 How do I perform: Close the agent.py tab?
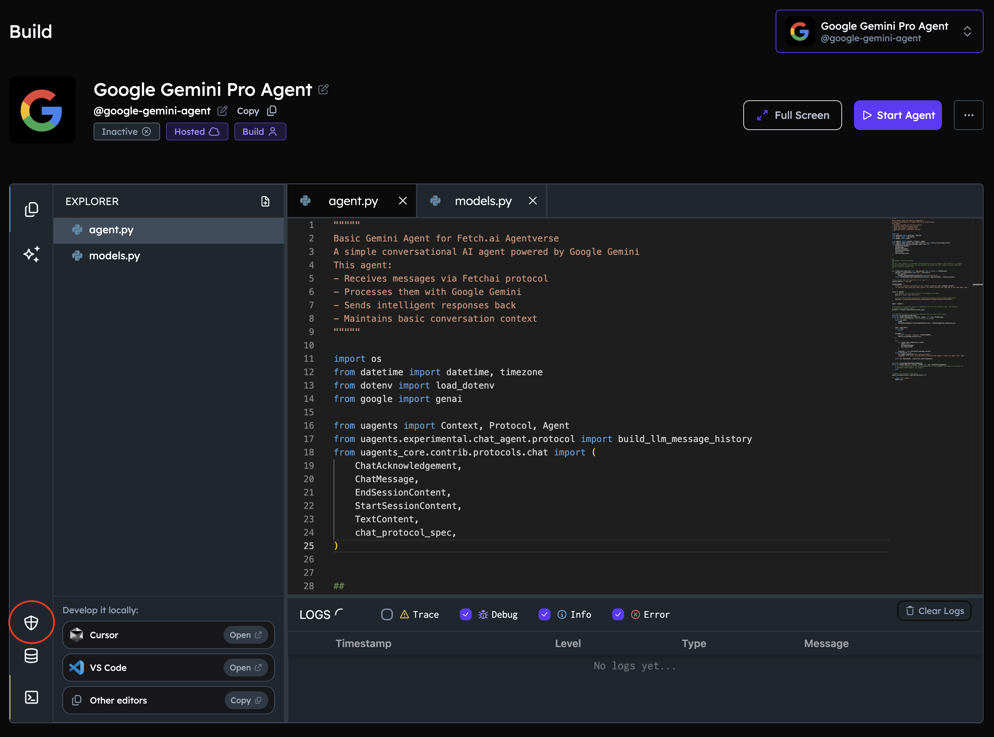tap(402, 201)
